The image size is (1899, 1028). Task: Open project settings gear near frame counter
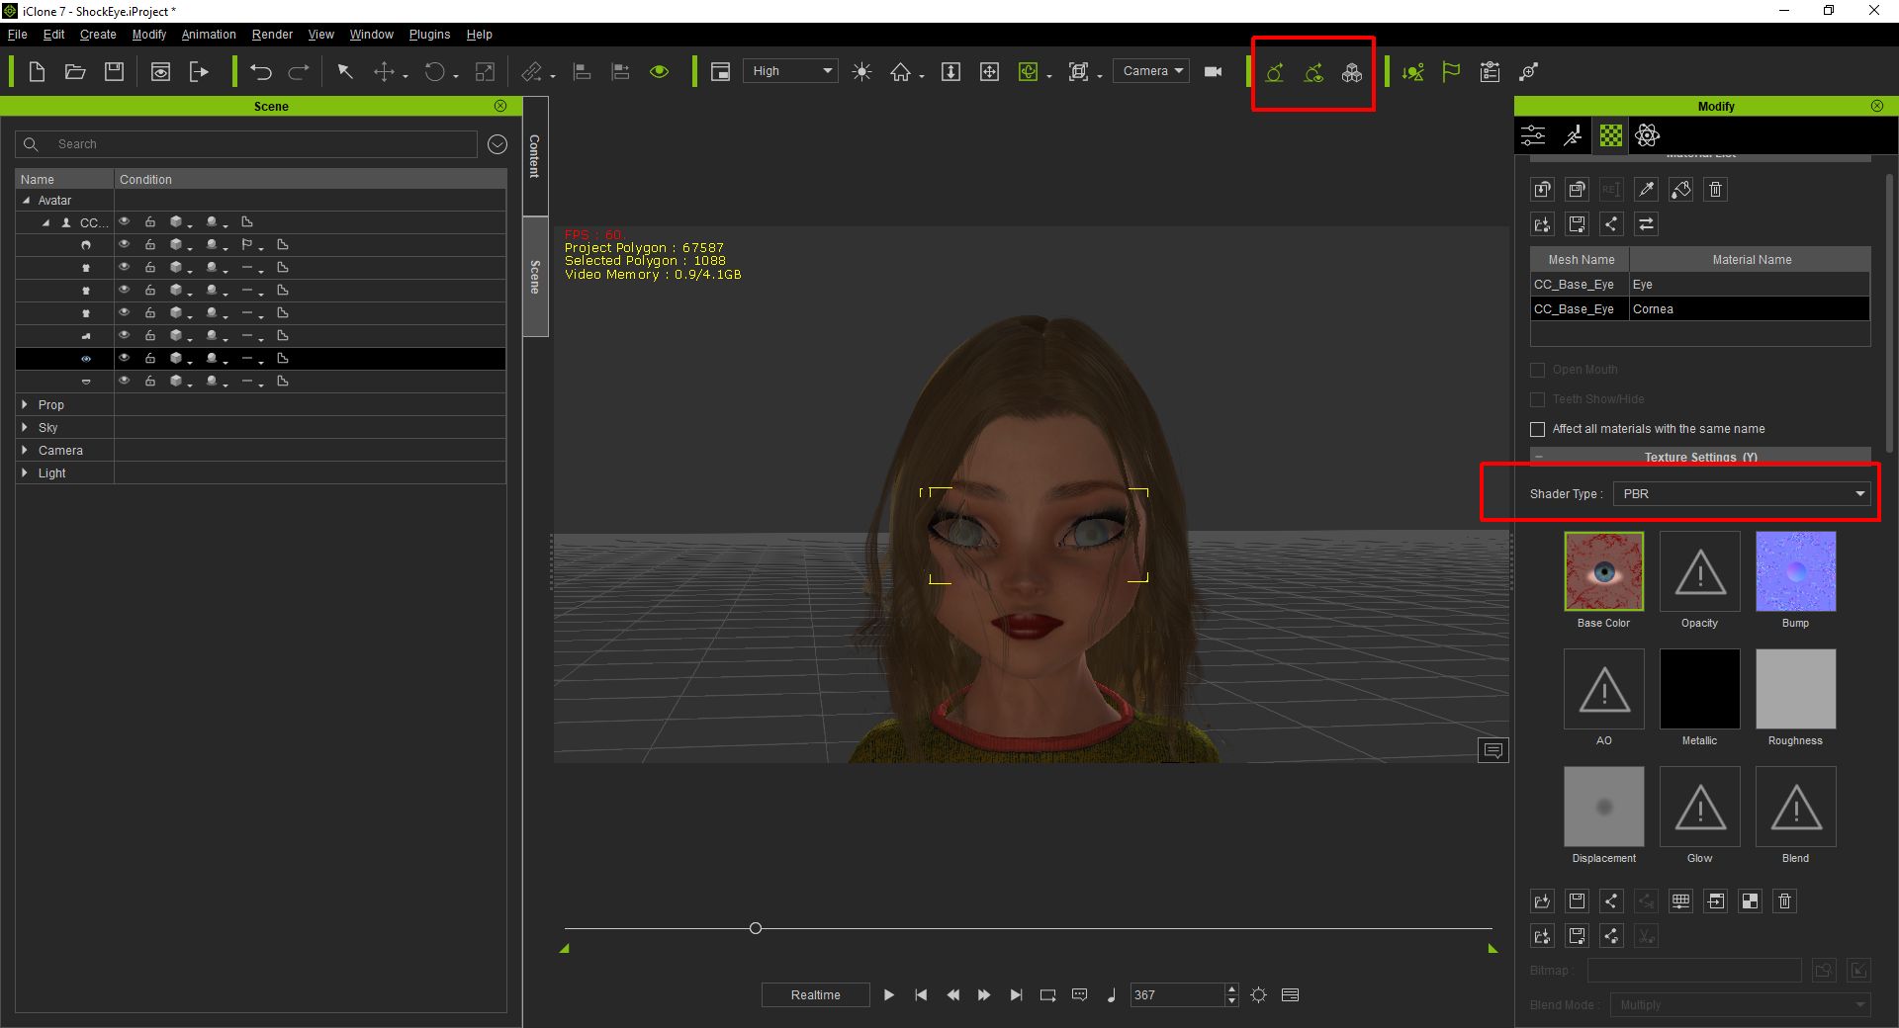(x=1258, y=994)
